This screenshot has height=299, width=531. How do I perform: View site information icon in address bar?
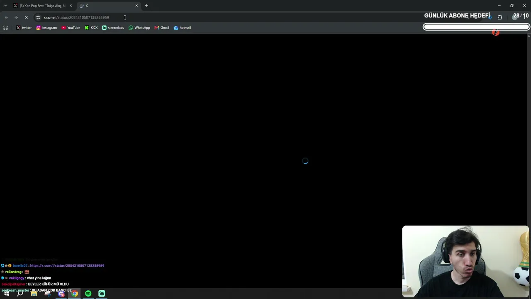[38, 17]
